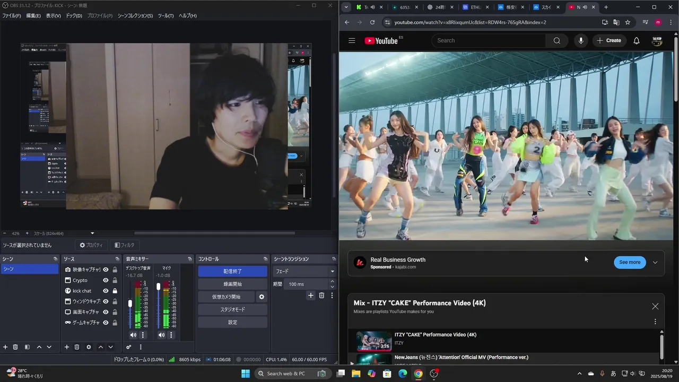Toggle visibility of ゲームキャプチャ source
The width and height of the screenshot is (679, 382).
[106, 323]
